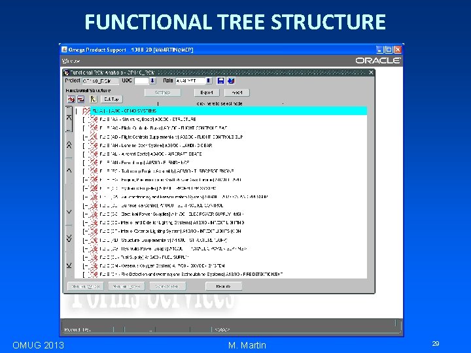471x353 pixels.
Task: Select the Flight Controls Basic tree row
Action: pyautogui.click(x=163, y=128)
